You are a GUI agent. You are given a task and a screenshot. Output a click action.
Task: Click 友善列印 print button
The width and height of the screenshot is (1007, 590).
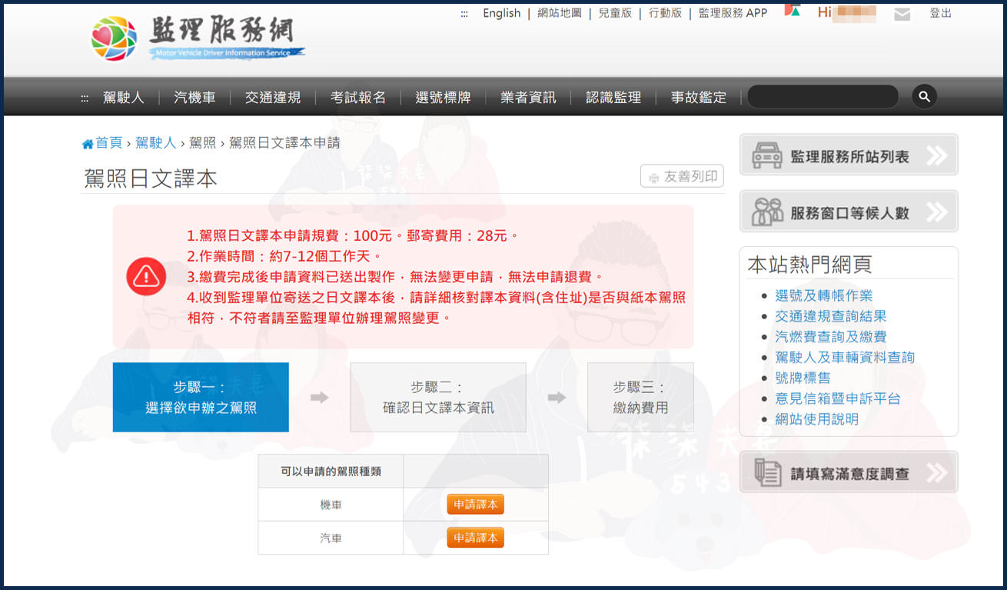coord(682,177)
